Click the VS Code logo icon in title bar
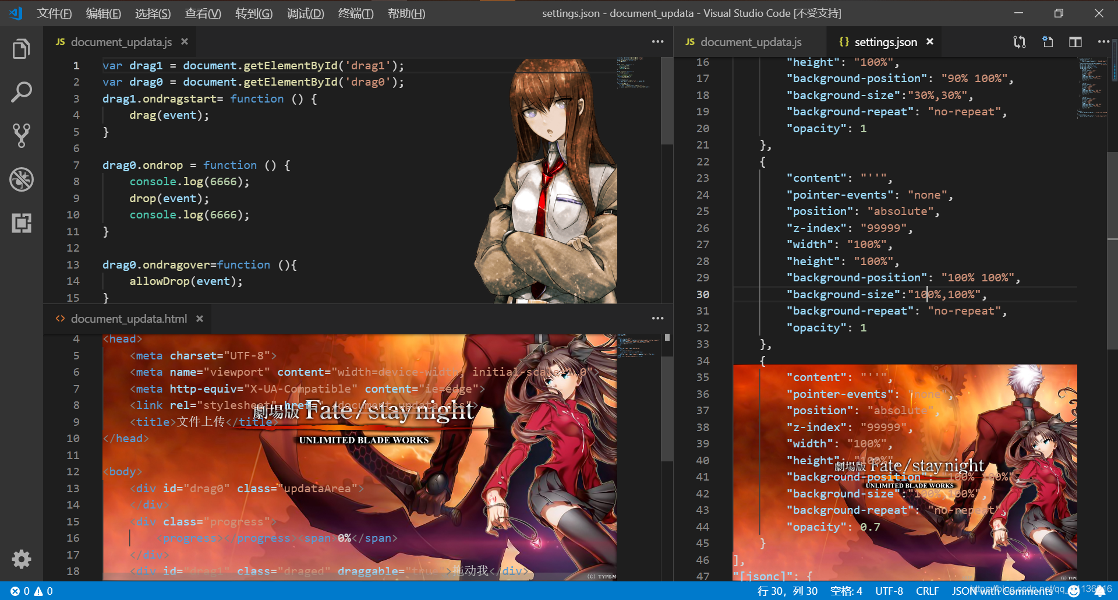The image size is (1118, 600). coord(16,13)
